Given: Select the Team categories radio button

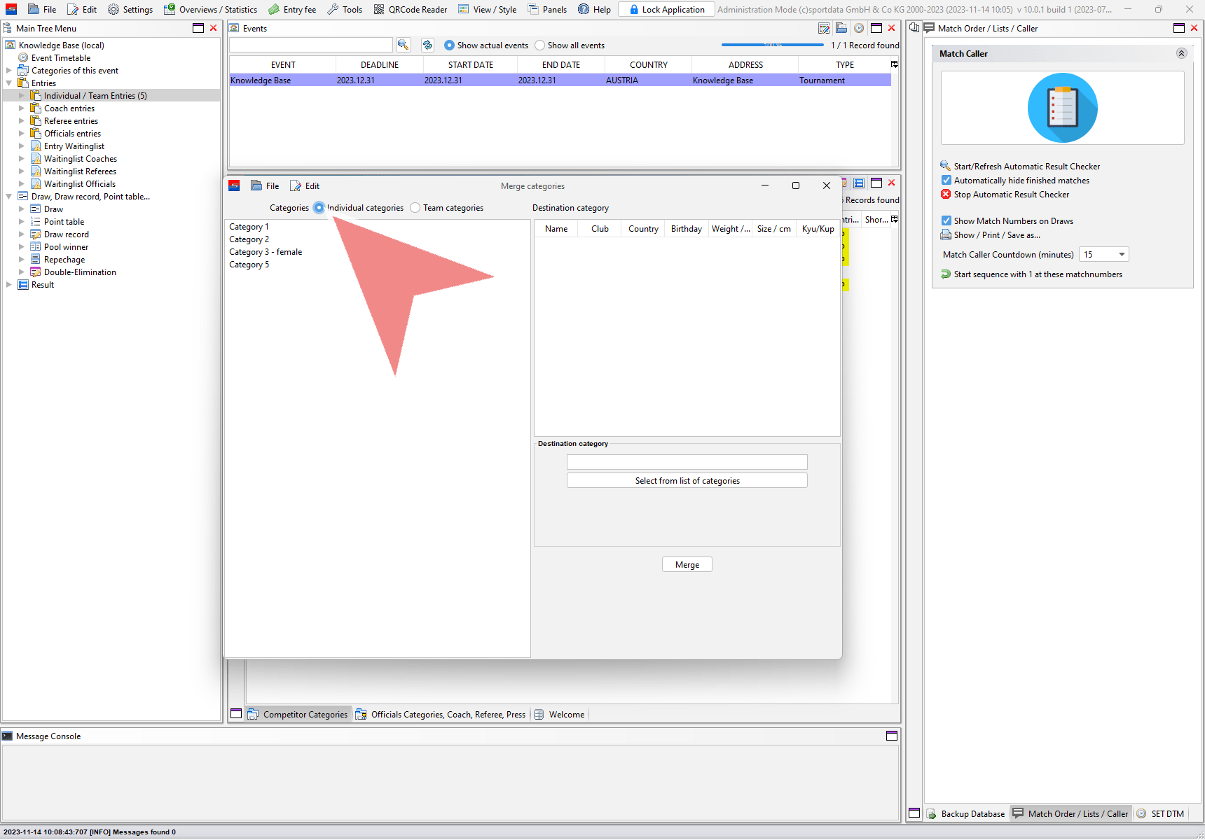Looking at the screenshot, I should pyautogui.click(x=415, y=208).
